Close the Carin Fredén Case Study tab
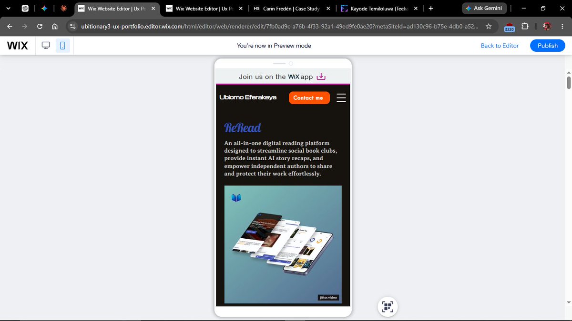The height and width of the screenshot is (321, 572). (x=328, y=8)
